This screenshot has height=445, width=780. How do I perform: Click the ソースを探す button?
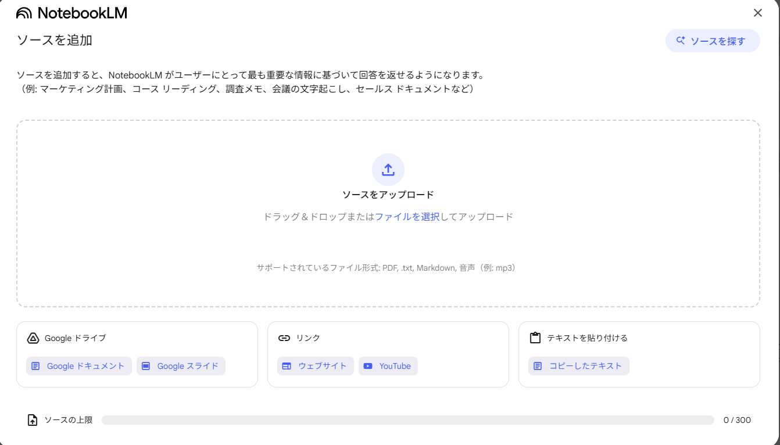pyautogui.click(x=713, y=41)
